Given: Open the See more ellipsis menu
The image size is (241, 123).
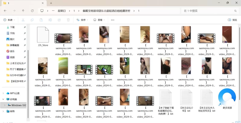Looking at the screenshot, I should 113,20.
